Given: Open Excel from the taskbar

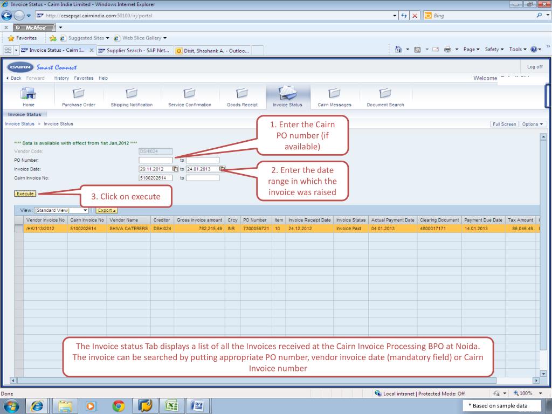Looking at the screenshot, I should (172, 406).
